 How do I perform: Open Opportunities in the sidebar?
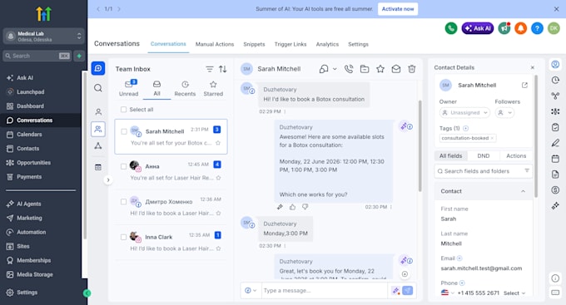[x=33, y=163]
